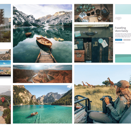The height and width of the screenshot is (128, 131).
Task: Open the turquoise lake with rowboat photo
Action: point(43,104)
